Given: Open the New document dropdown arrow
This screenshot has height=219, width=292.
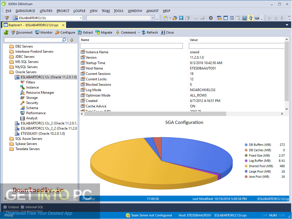Looking at the screenshot, I should (x=170, y=18).
